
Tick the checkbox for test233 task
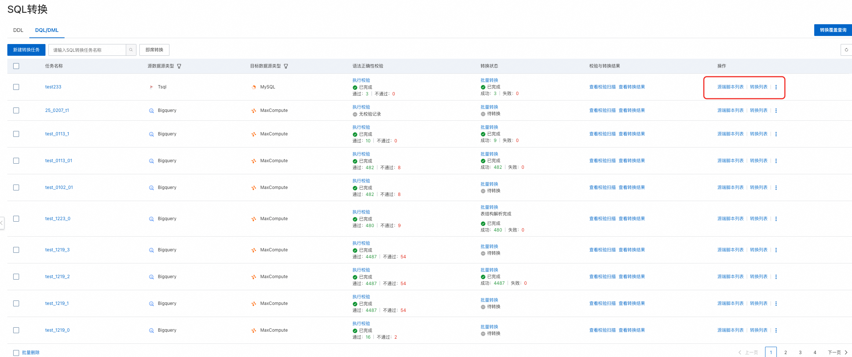click(x=16, y=87)
